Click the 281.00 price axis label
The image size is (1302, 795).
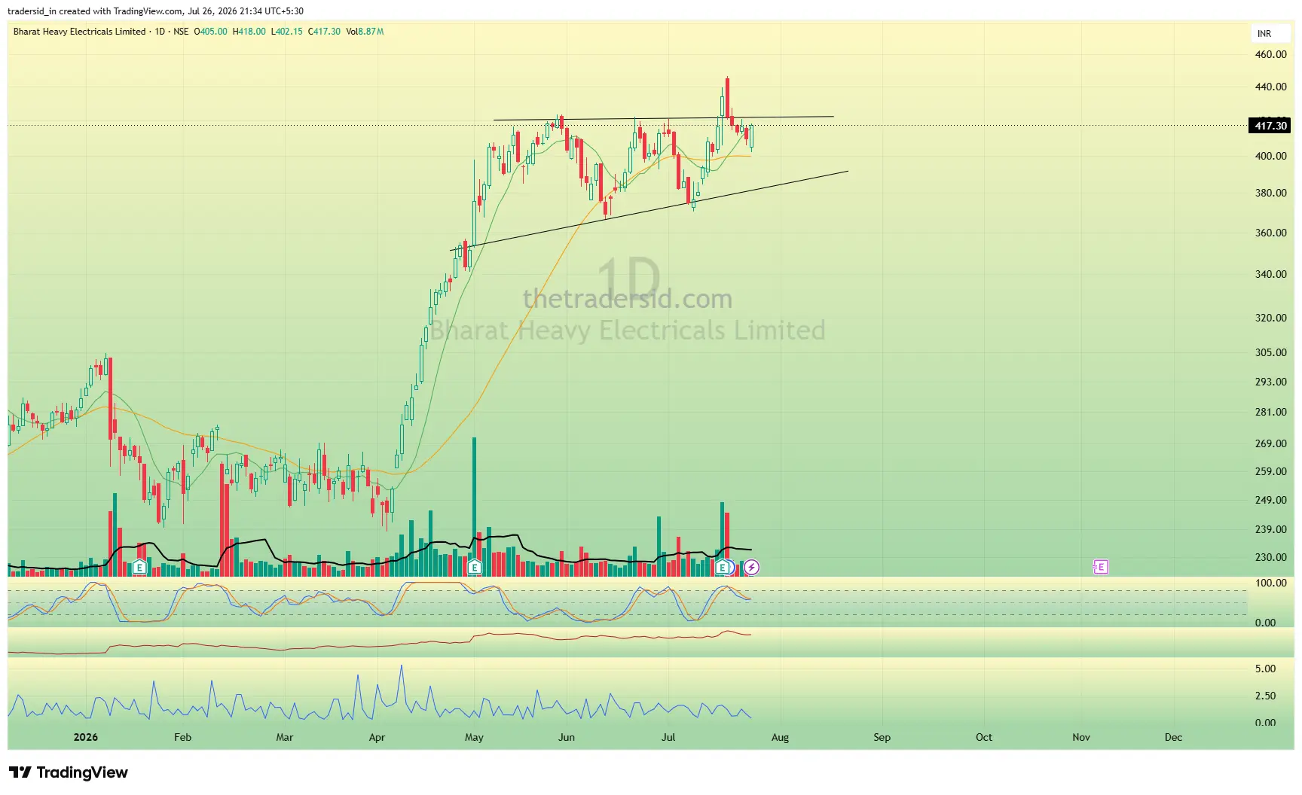point(1270,412)
